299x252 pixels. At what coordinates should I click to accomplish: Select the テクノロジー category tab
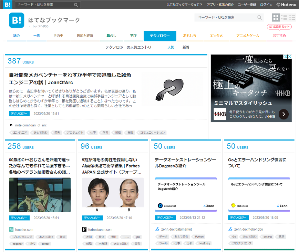160,36
